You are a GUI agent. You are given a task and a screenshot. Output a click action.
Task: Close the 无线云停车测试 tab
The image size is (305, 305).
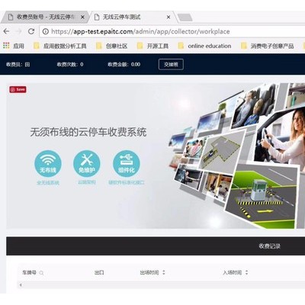click(x=169, y=18)
